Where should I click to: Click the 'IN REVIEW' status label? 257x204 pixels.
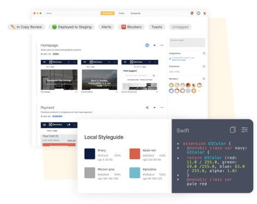[57, 116]
